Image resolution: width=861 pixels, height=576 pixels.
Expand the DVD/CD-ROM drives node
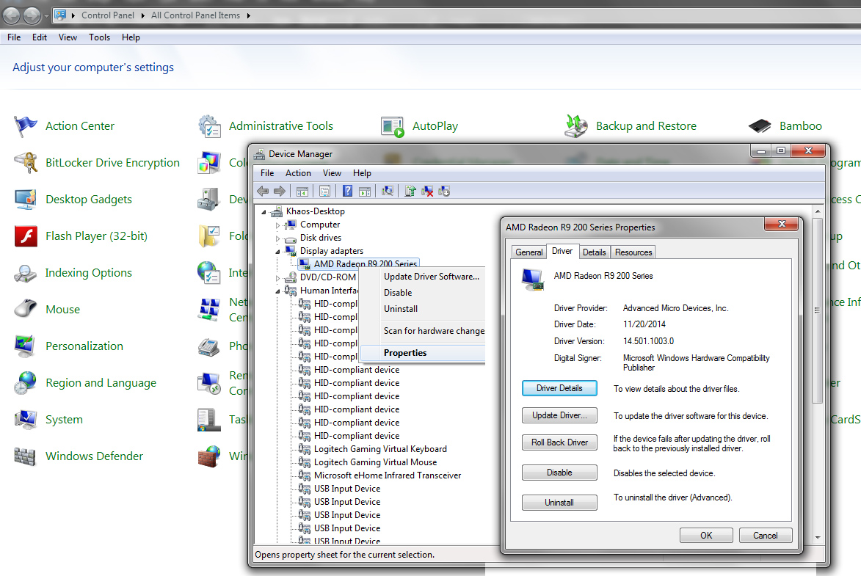click(277, 278)
